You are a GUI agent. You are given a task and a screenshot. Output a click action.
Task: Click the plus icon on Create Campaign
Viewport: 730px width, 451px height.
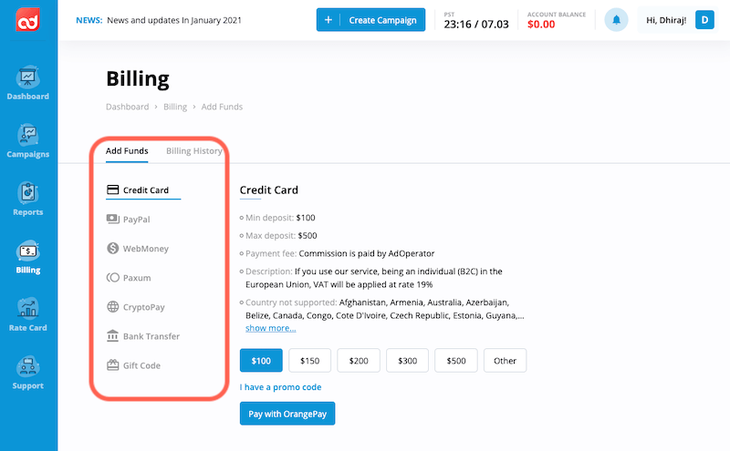pyautogui.click(x=328, y=20)
